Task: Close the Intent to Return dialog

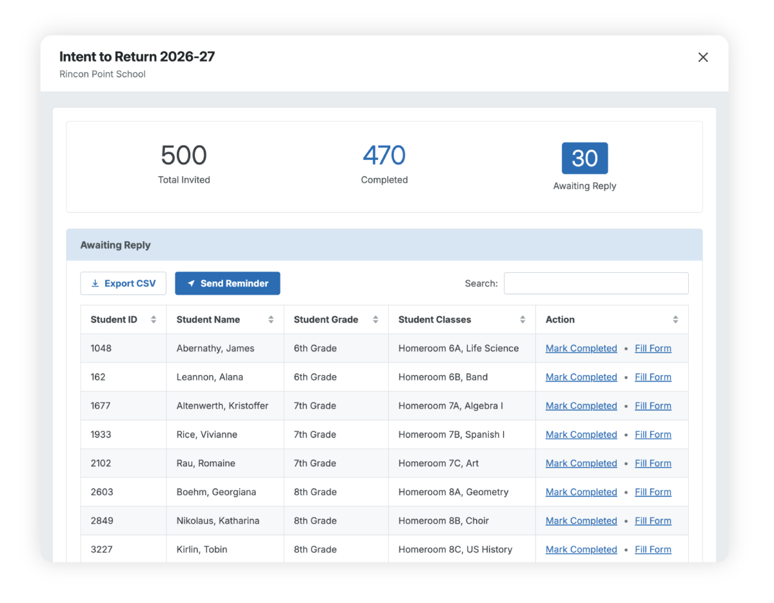Action: tap(703, 57)
